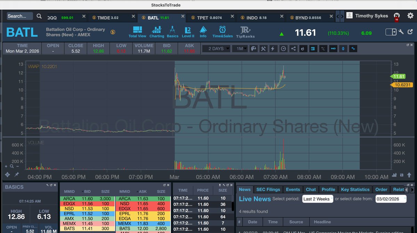Click in the Search field

click(20, 16)
